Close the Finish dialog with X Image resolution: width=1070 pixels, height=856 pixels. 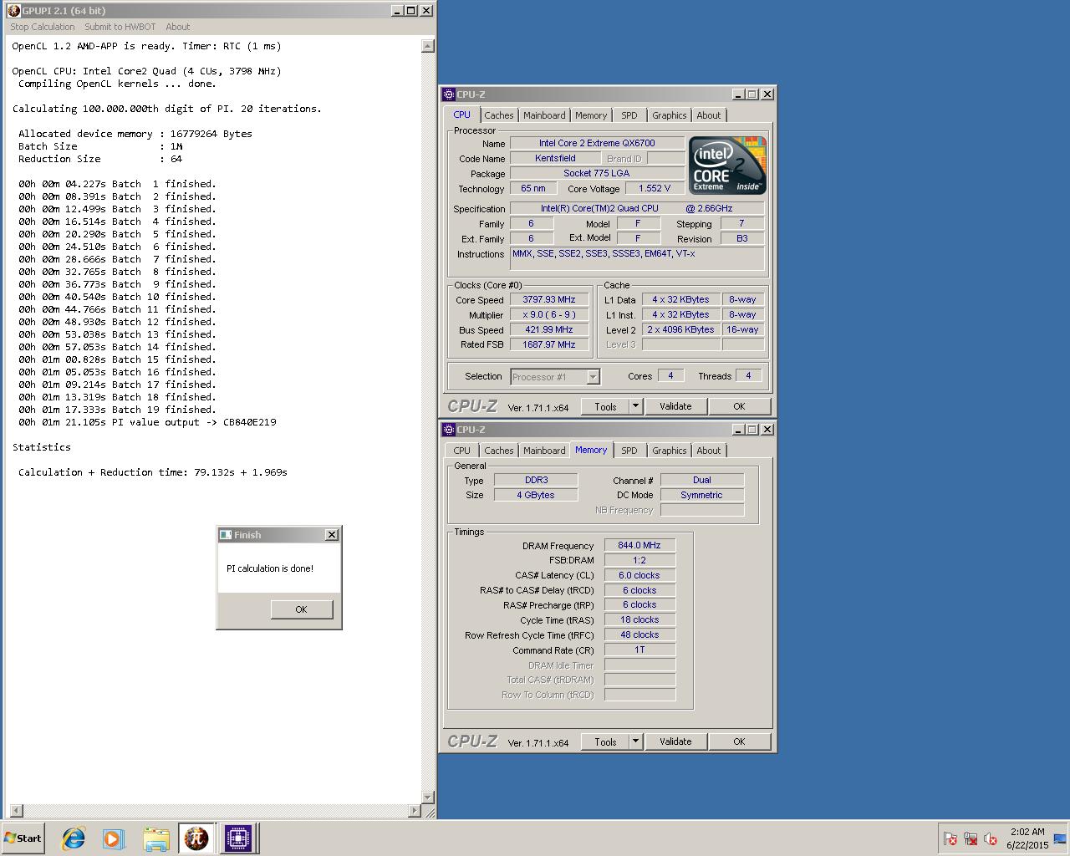pos(331,534)
